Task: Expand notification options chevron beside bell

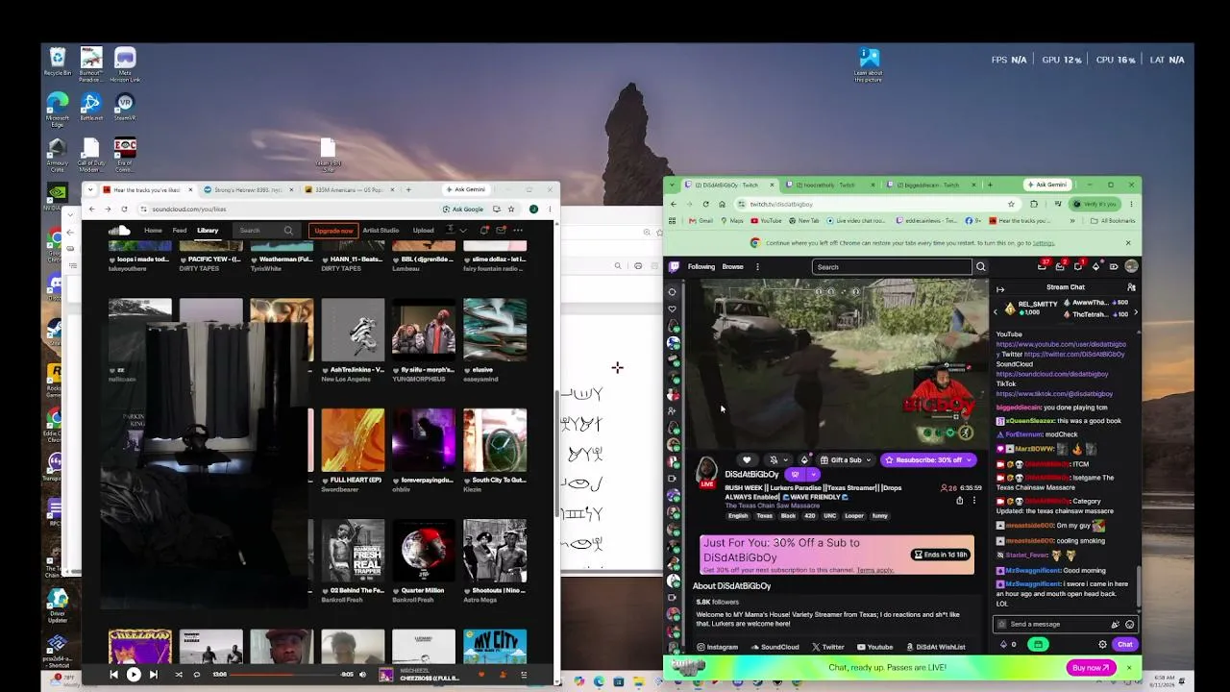Action: coord(786,460)
